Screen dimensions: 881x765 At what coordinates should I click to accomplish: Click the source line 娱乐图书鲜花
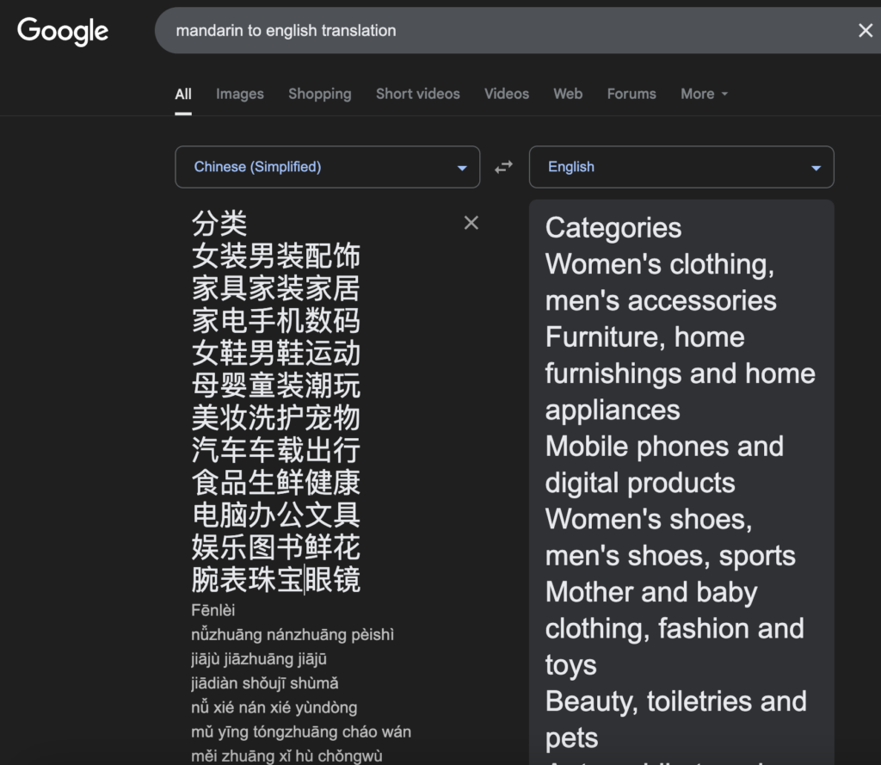pyautogui.click(x=276, y=547)
